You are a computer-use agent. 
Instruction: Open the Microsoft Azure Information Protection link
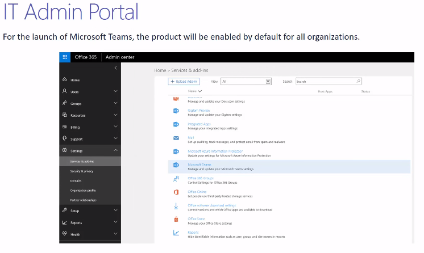[215, 151]
